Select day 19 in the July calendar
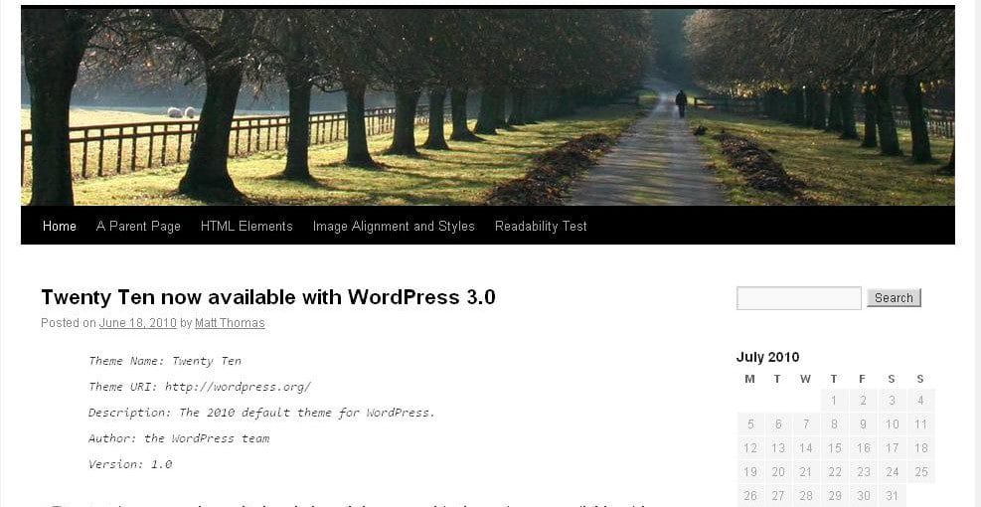The height and width of the screenshot is (507, 981). tap(750, 472)
